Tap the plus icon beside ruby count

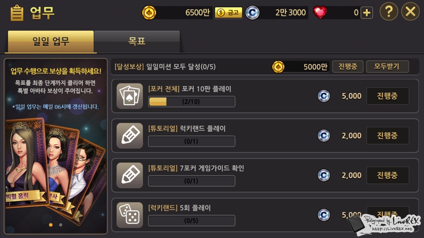367,13
